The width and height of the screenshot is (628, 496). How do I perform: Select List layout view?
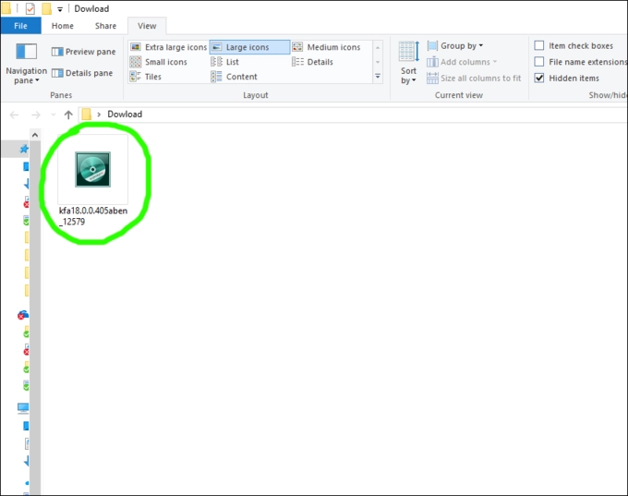coord(224,62)
